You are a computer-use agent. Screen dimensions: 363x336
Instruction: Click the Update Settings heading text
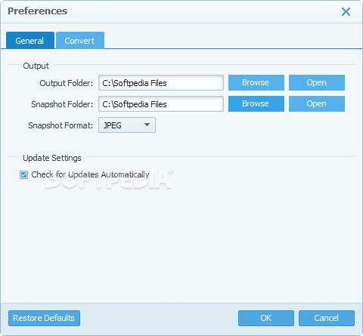[x=52, y=158]
